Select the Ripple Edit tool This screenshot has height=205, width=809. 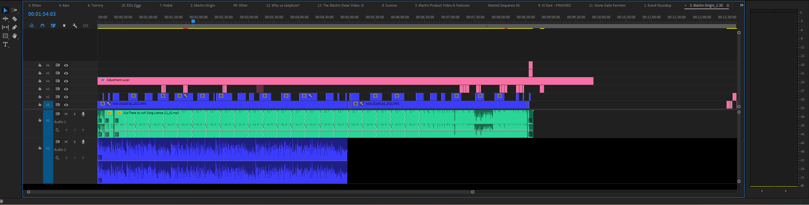(x=5, y=19)
